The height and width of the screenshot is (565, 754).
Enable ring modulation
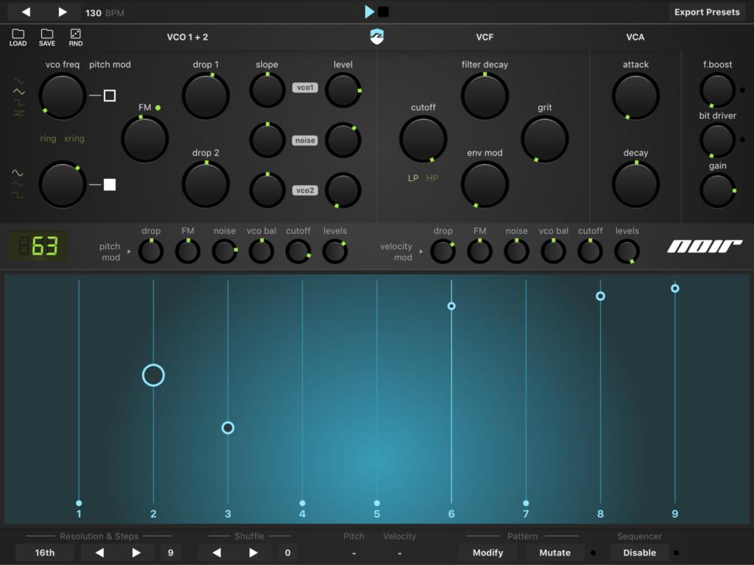48,138
